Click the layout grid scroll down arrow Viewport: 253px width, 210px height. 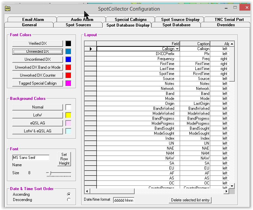[232, 186]
